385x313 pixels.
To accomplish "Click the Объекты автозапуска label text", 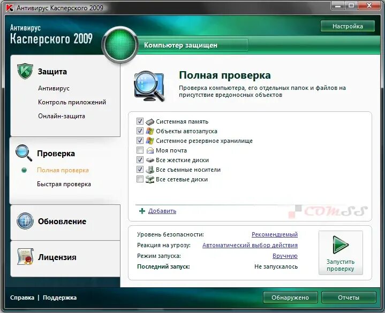I will coord(186,131).
